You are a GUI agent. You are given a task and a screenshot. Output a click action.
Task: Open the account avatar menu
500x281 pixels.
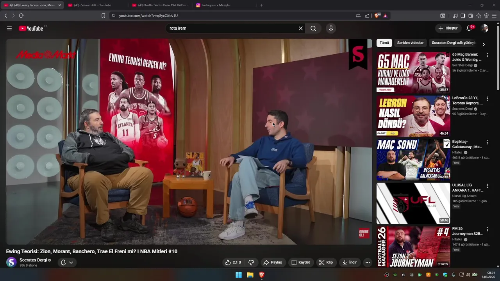pyautogui.click(x=485, y=28)
